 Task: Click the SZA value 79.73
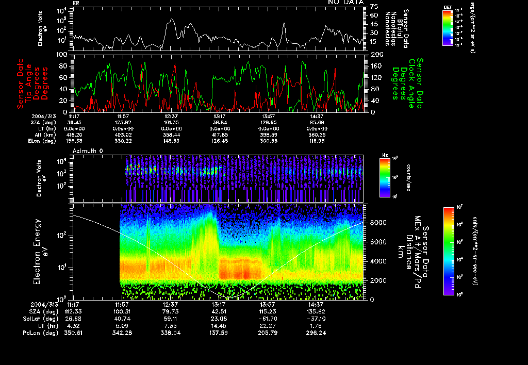pos(170,312)
